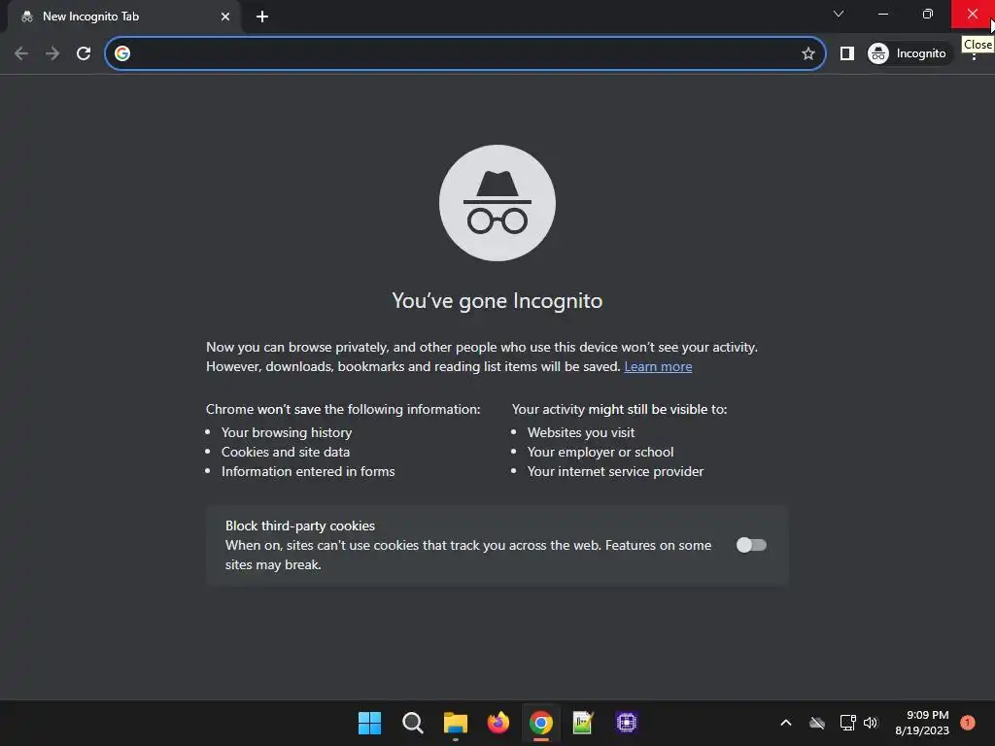
Task: Open the side panel icon
Action: [847, 53]
